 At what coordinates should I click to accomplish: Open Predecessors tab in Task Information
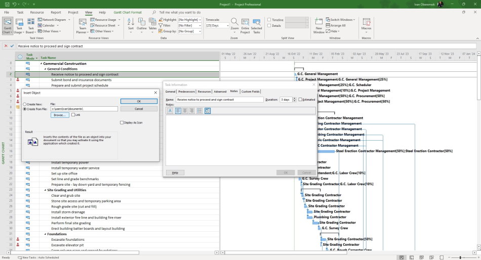click(186, 92)
